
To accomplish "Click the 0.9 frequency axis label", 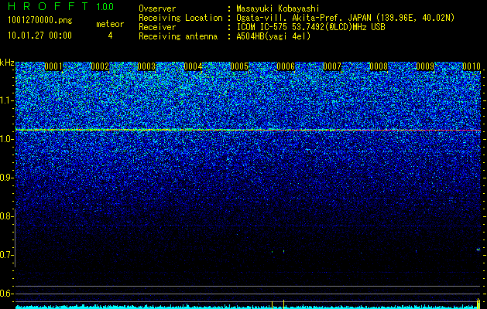I will click(x=6, y=178).
